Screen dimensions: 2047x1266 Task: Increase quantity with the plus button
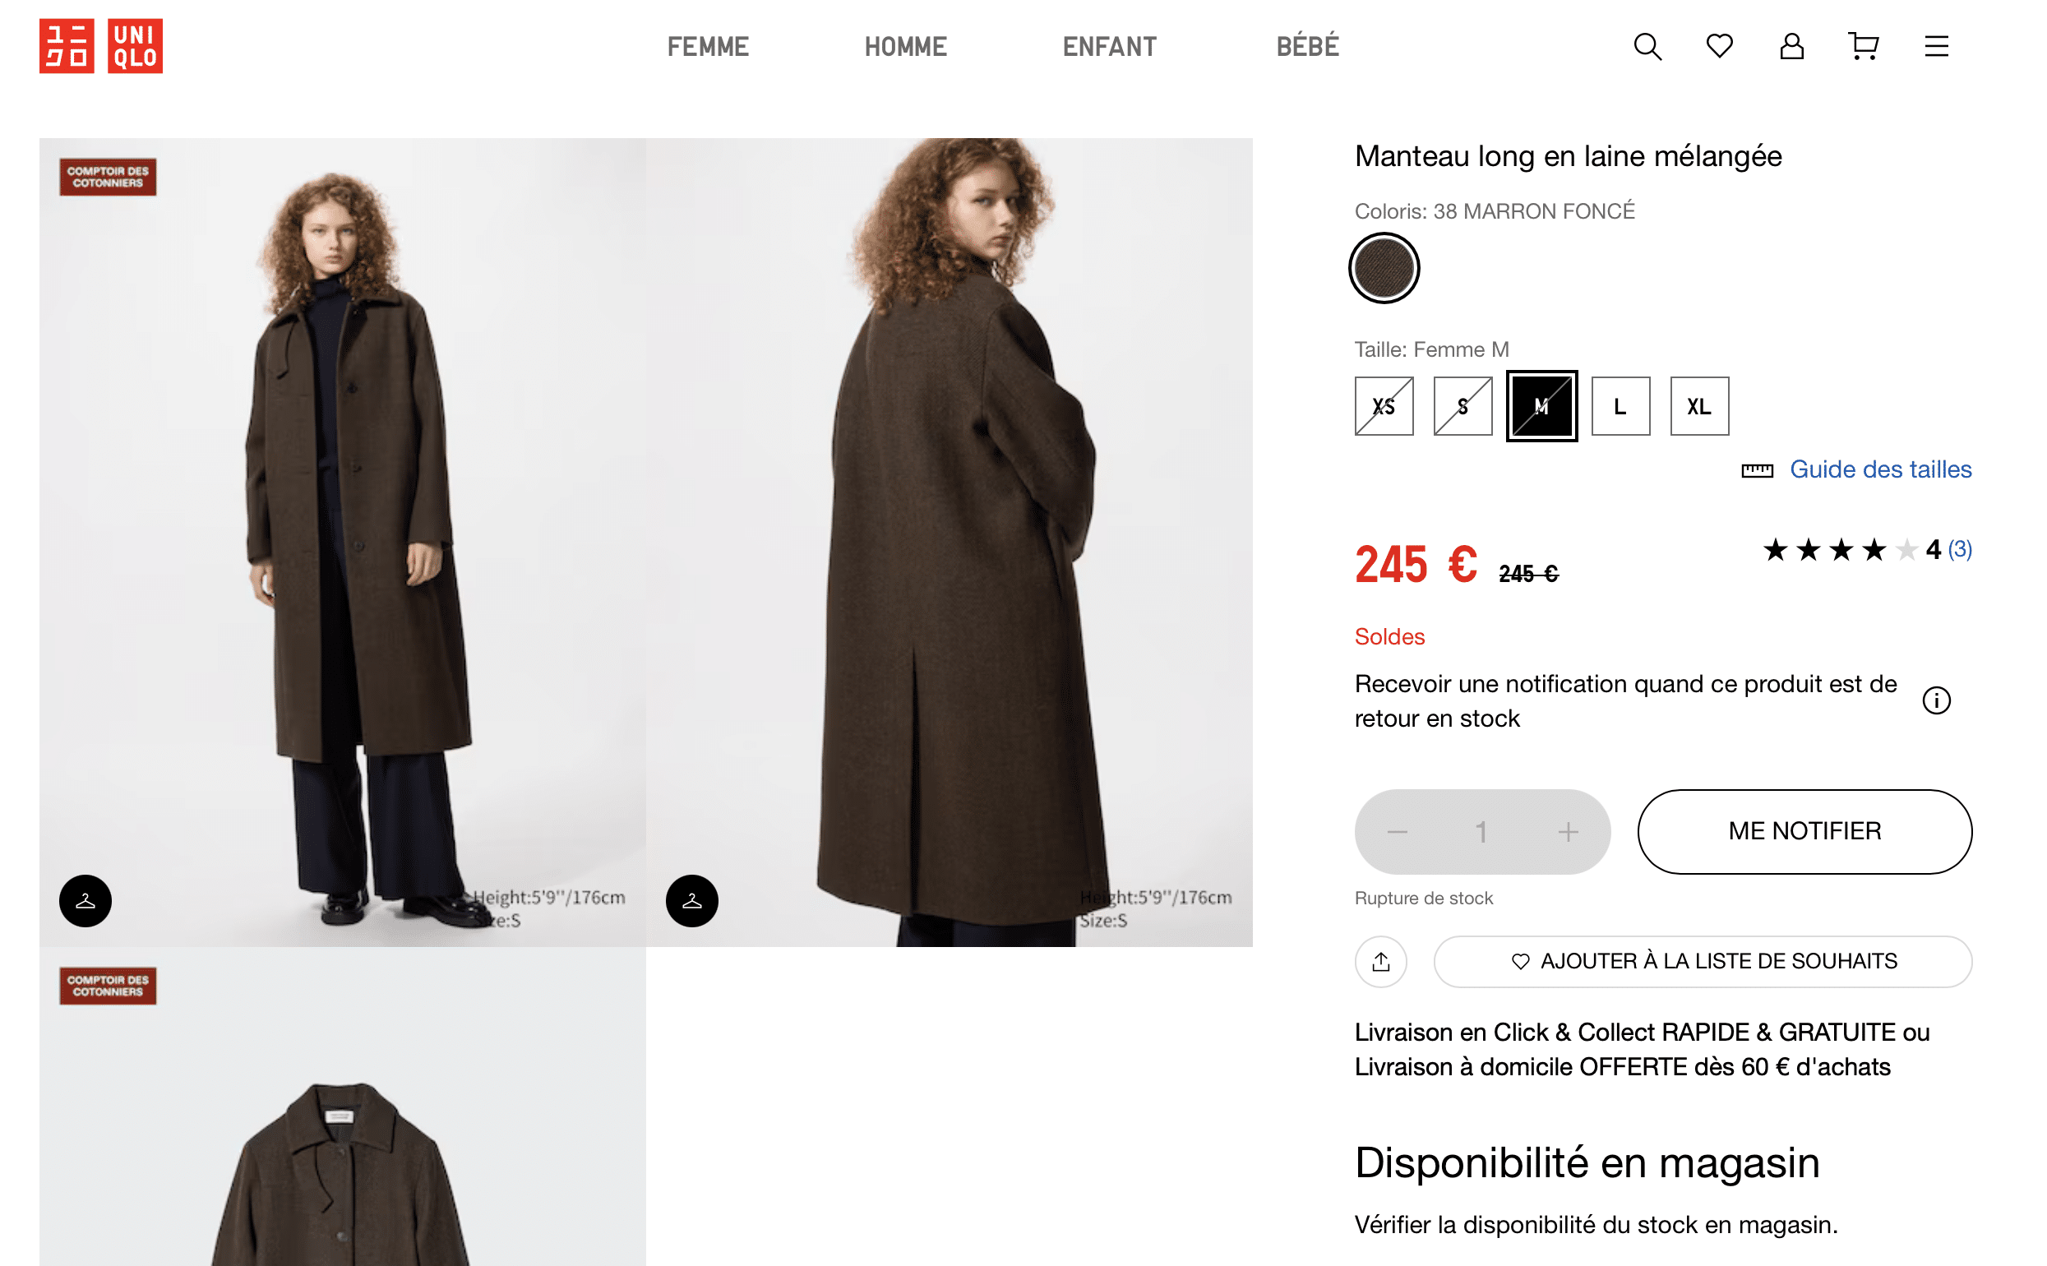coord(1567,832)
